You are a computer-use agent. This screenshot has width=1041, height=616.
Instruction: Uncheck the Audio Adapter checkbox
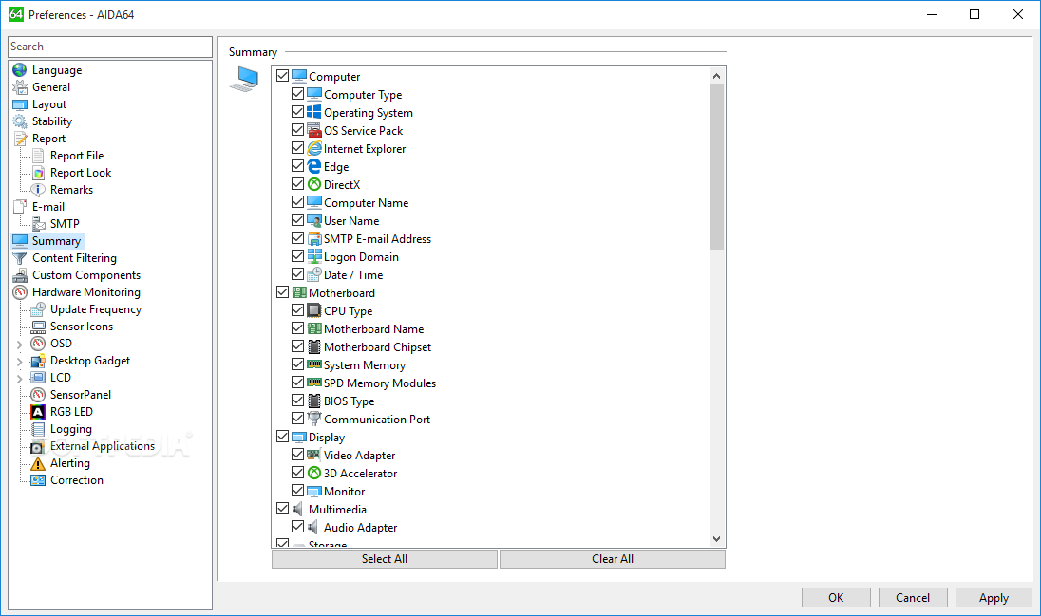coord(298,527)
